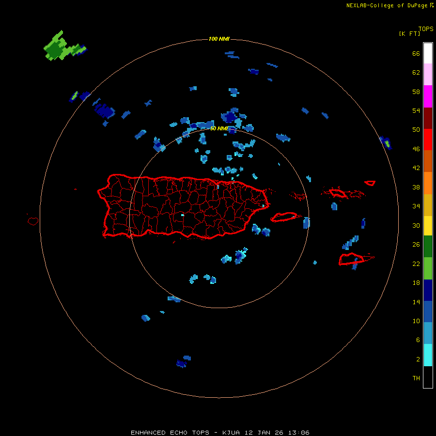Click the "[K FT]" units label
Image resolution: width=436 pixels, height=436 pixels.
(409, 34)
